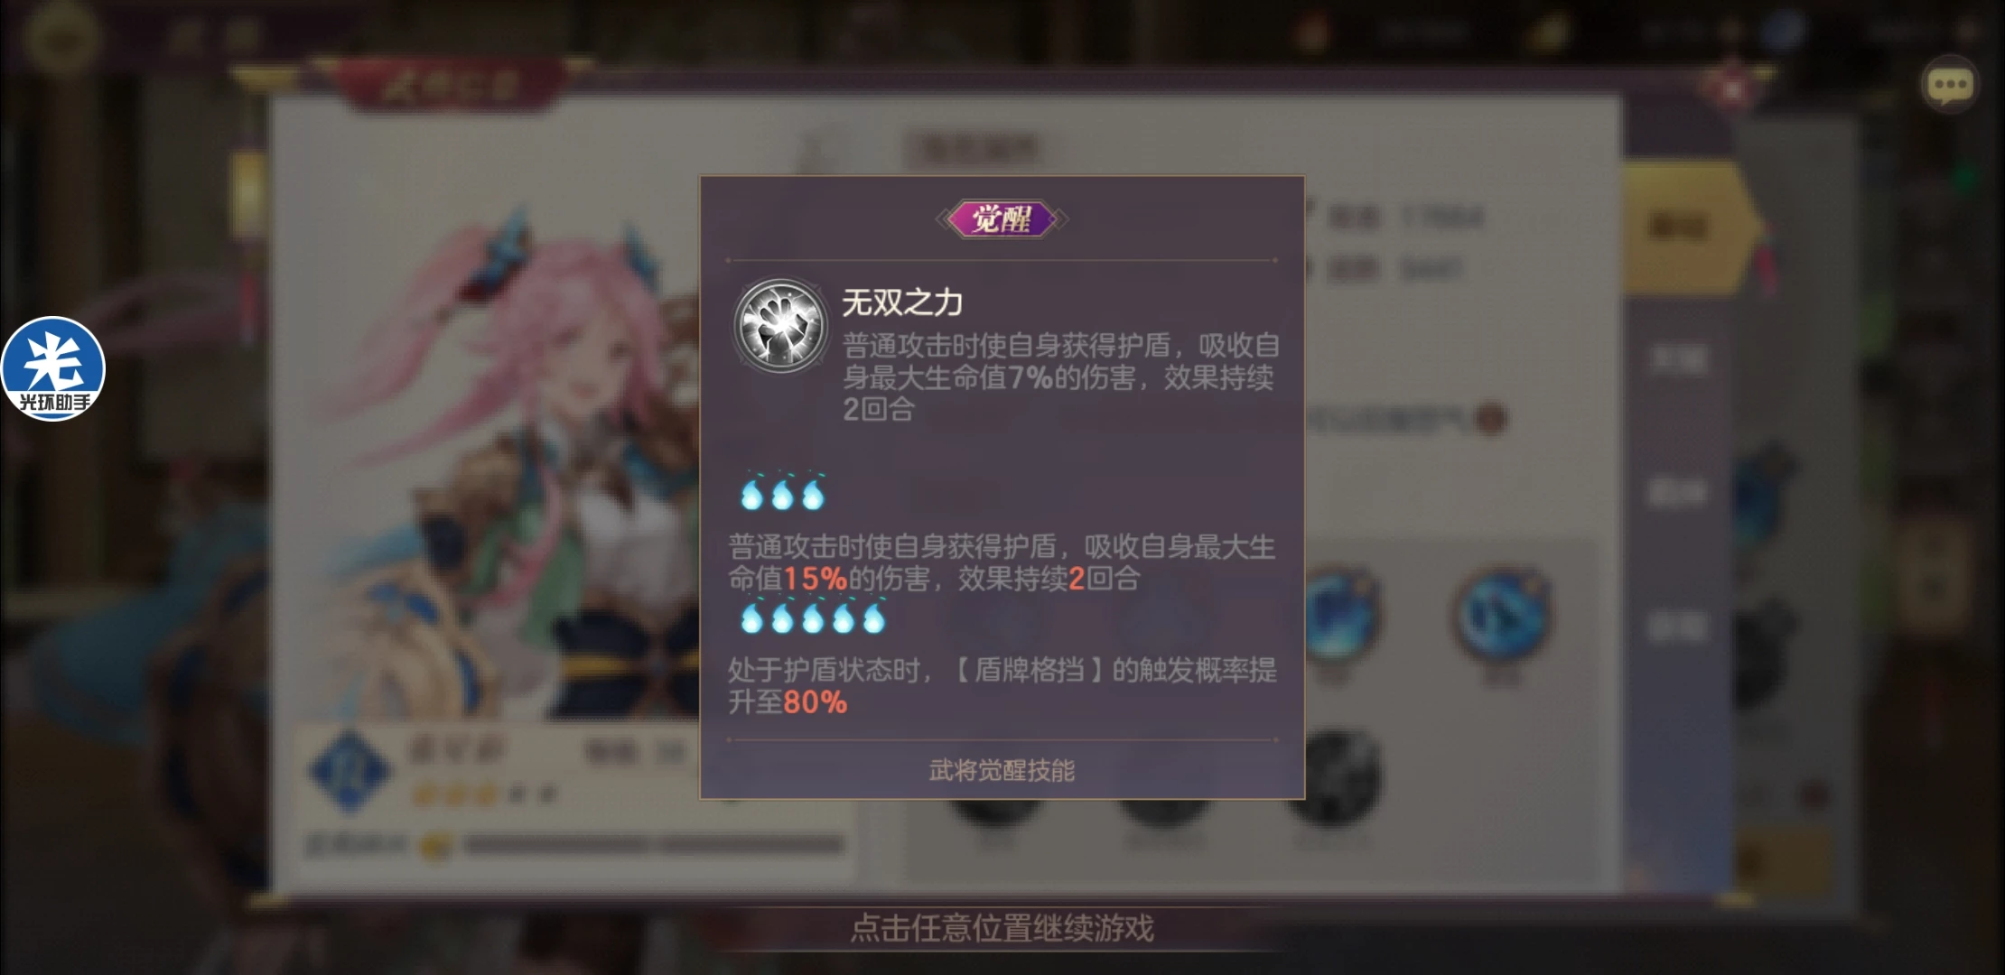Tap the blue diamond faction emblem
Screen dimensions: 2005x975
click(350, 771)
